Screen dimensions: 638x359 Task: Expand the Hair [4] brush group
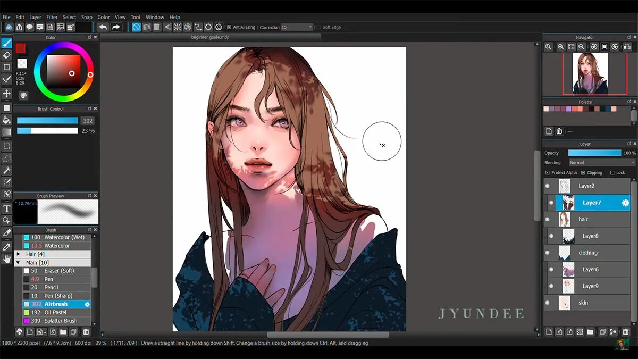[x=19, y=254]
